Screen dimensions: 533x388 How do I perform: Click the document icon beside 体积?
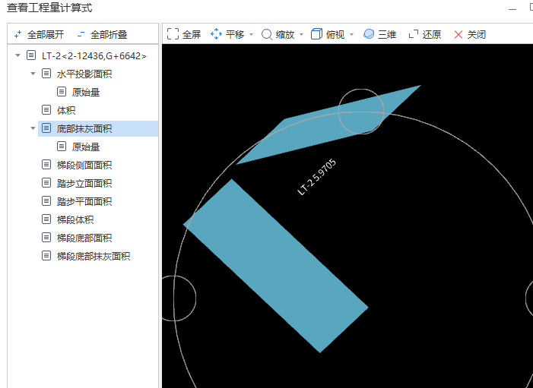click(x=46, y=109)
